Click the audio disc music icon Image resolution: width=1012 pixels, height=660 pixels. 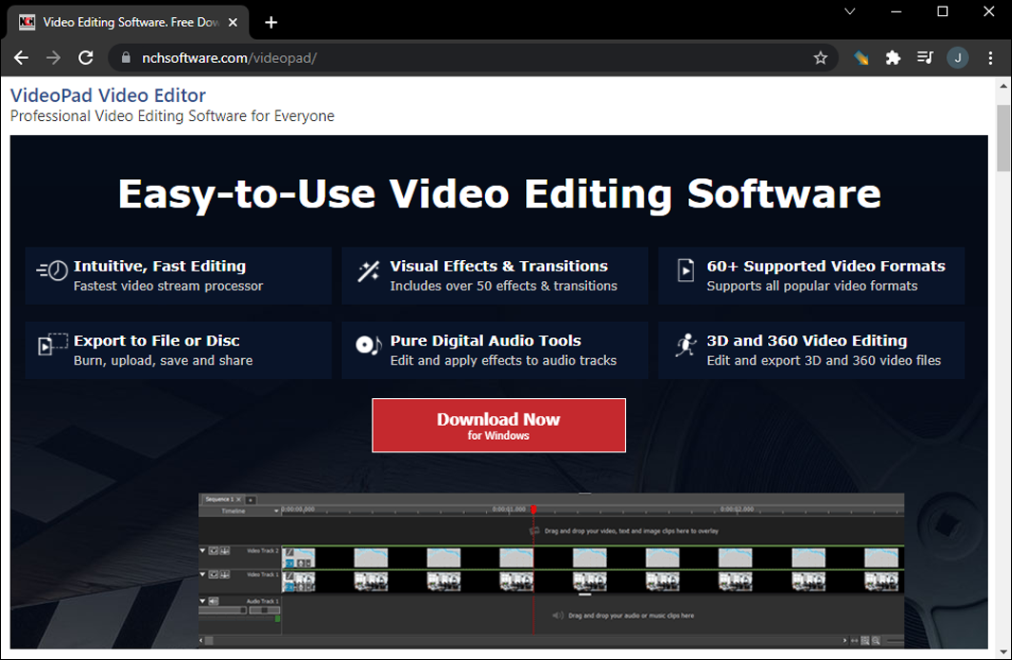point(369,345)
